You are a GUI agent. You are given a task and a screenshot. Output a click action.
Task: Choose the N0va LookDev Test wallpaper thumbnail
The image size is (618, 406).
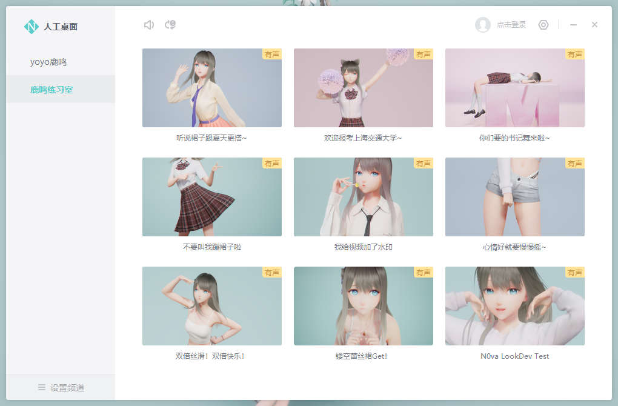pos(515,306)
